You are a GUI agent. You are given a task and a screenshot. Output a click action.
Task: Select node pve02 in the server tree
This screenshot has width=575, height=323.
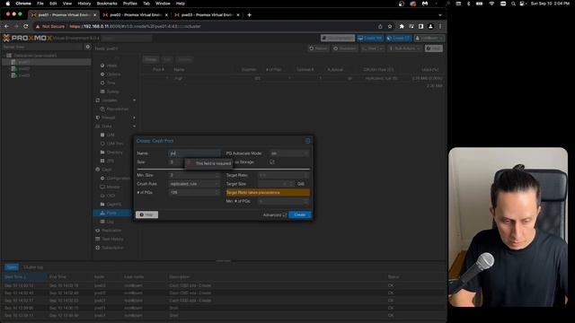click(24, 68)
